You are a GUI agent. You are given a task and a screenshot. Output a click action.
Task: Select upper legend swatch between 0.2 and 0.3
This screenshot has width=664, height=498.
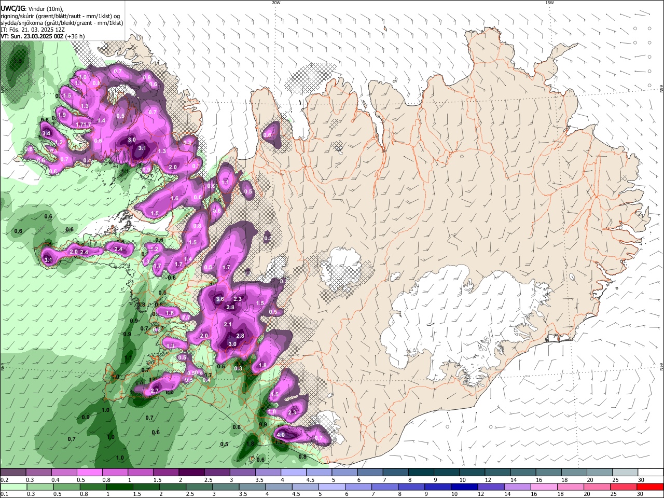[13, 473]
